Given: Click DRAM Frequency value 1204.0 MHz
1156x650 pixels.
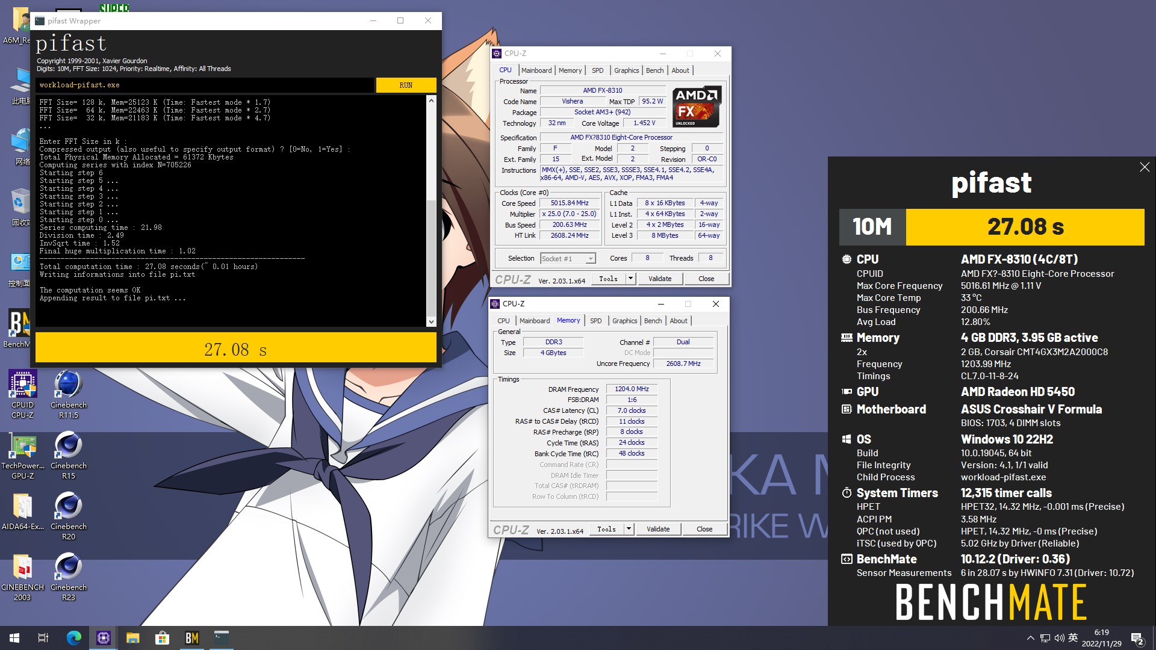Looking at the screenshot, I should (632, 389).
